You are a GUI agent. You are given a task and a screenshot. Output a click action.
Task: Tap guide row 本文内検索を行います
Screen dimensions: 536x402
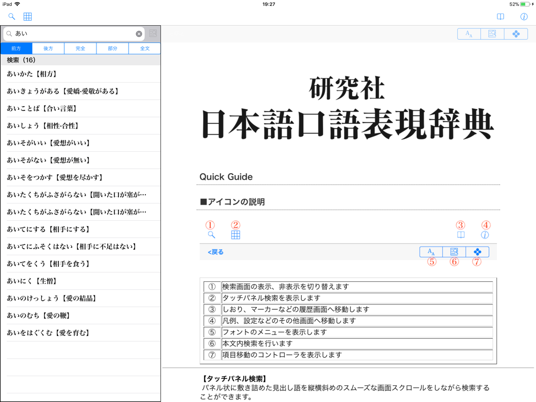[348, 343]
